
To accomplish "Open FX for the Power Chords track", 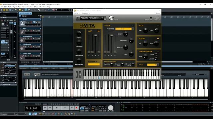I will pyautogui.click(x=39, y=56).
